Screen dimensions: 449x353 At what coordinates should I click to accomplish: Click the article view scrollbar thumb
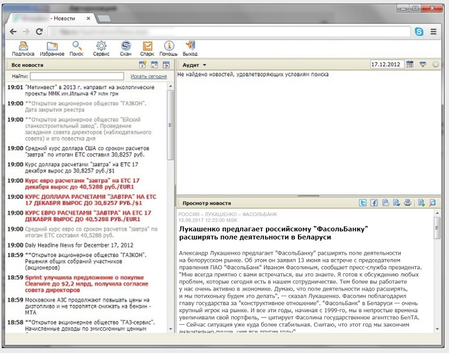pos(437,228)
